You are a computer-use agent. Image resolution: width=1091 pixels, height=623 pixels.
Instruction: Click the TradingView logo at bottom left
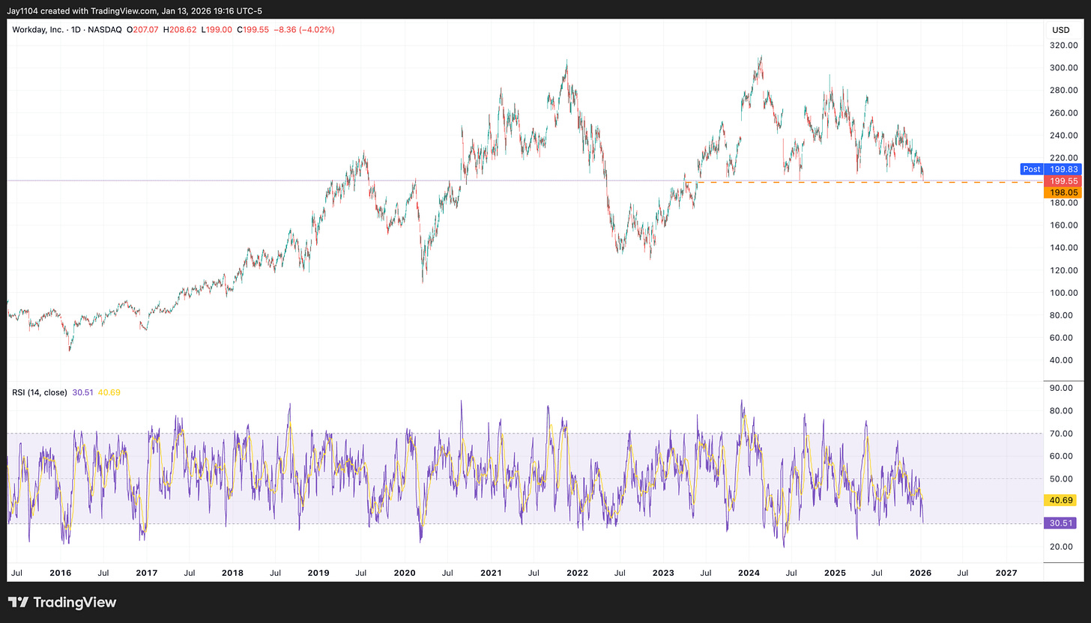(62, 602)
